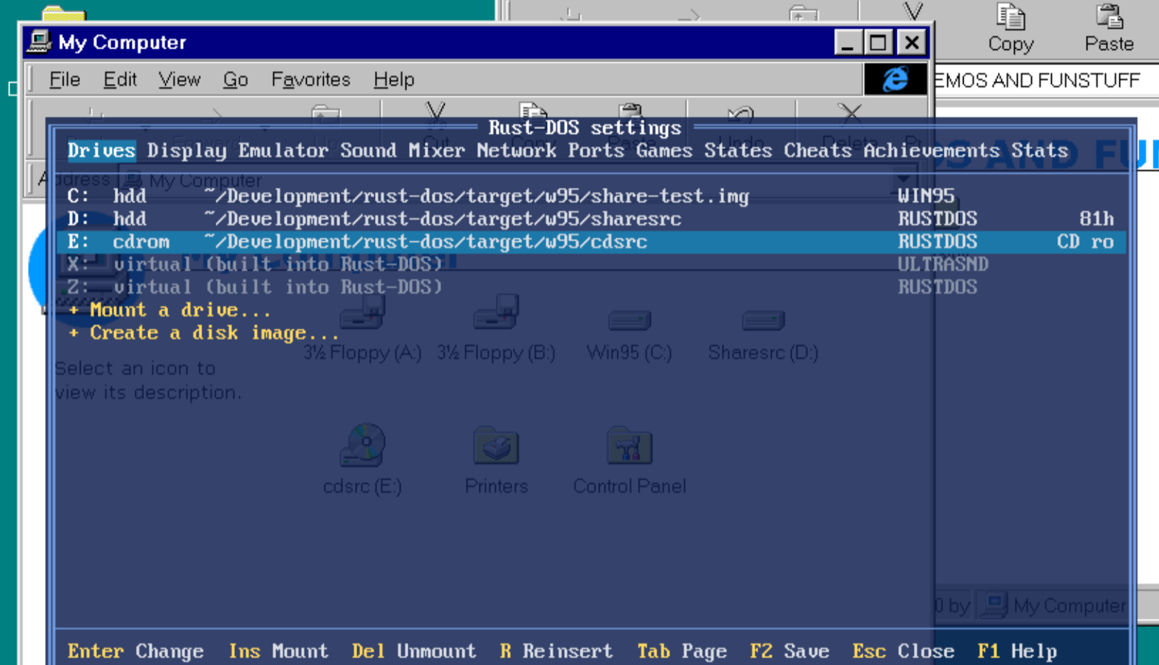Click the "EMOS AND FUNSTUFF" address field behind

1045,81
